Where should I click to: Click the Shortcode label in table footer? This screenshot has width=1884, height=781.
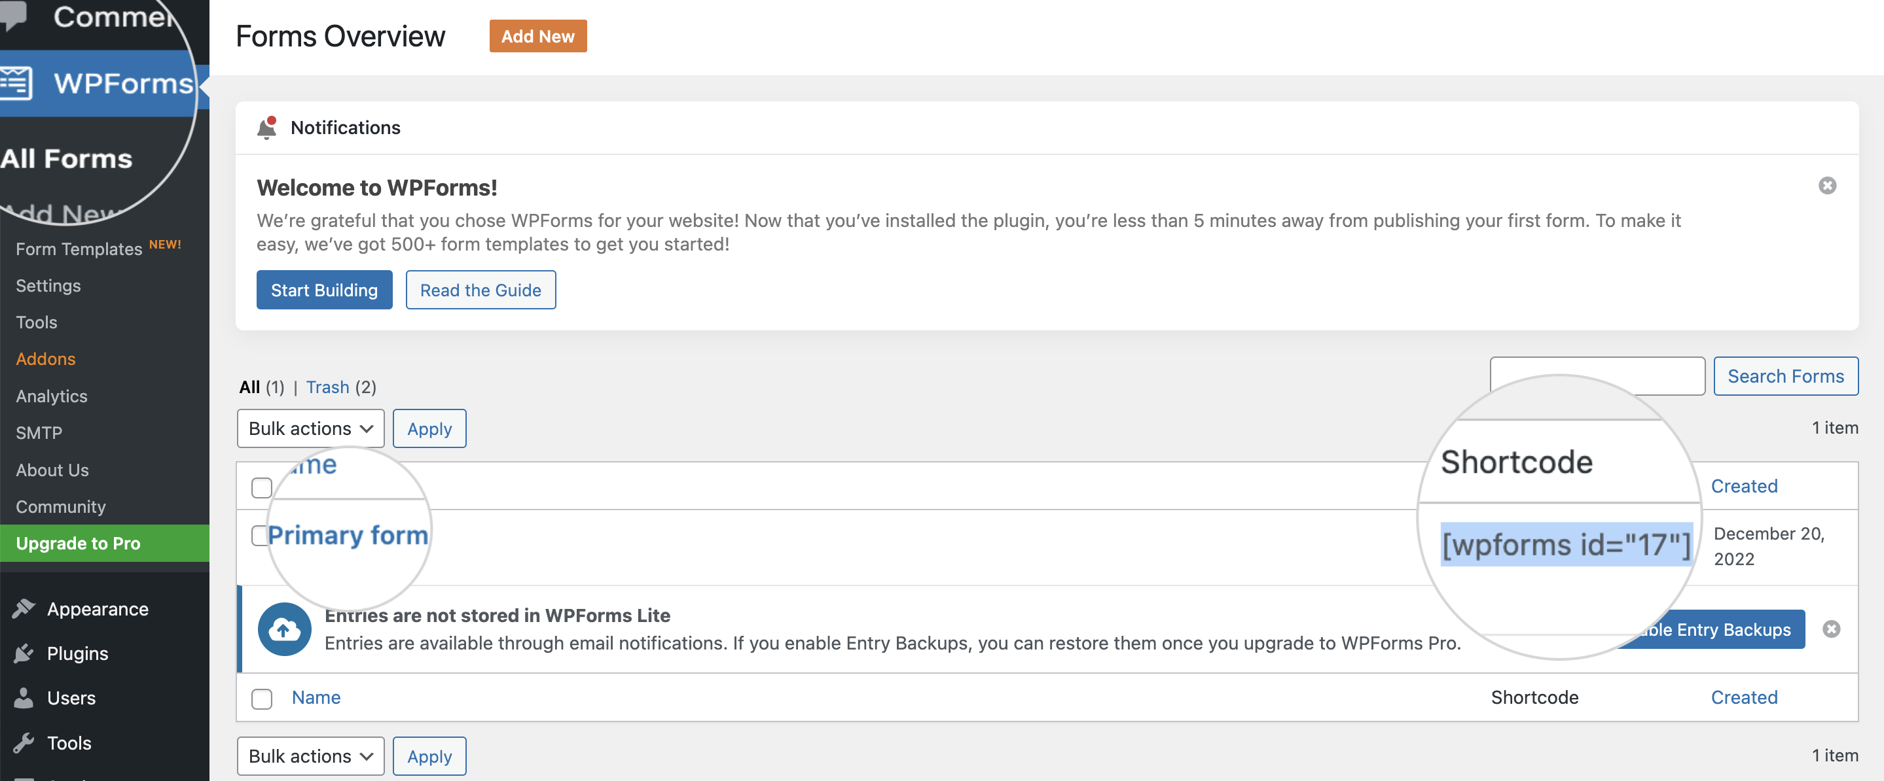[1534, 698]
